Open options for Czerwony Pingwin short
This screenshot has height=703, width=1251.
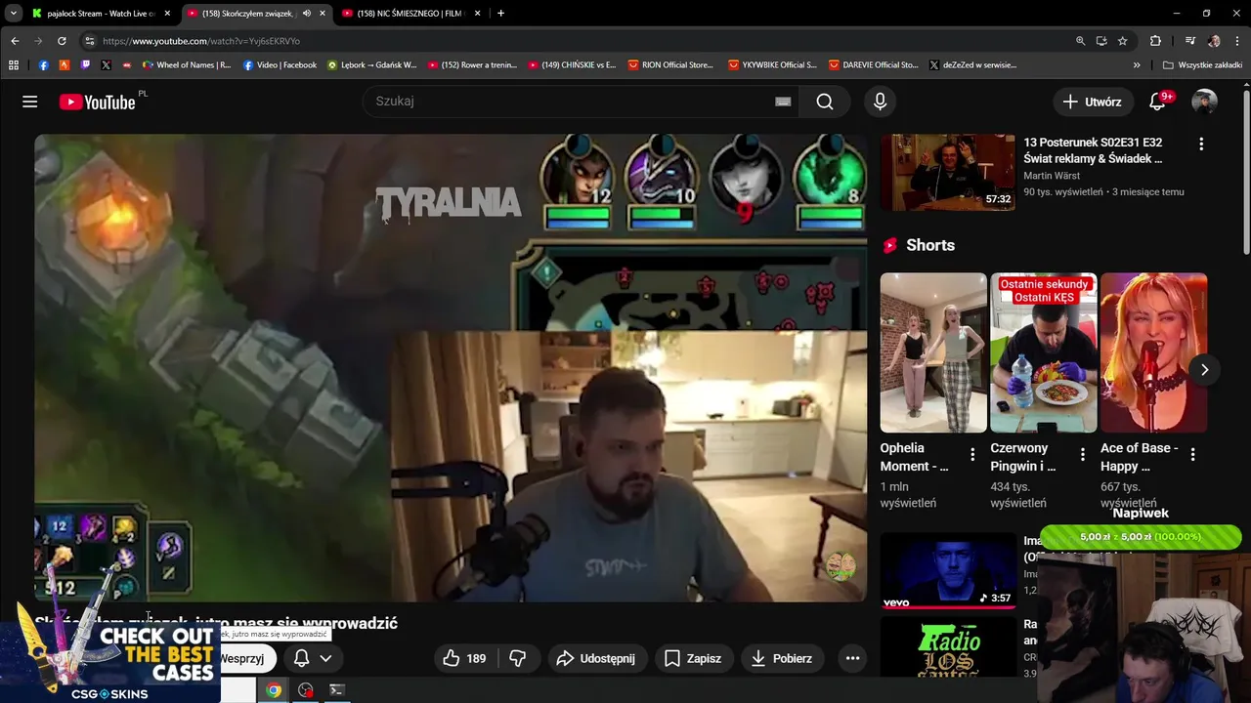[x=1082, y=454]
